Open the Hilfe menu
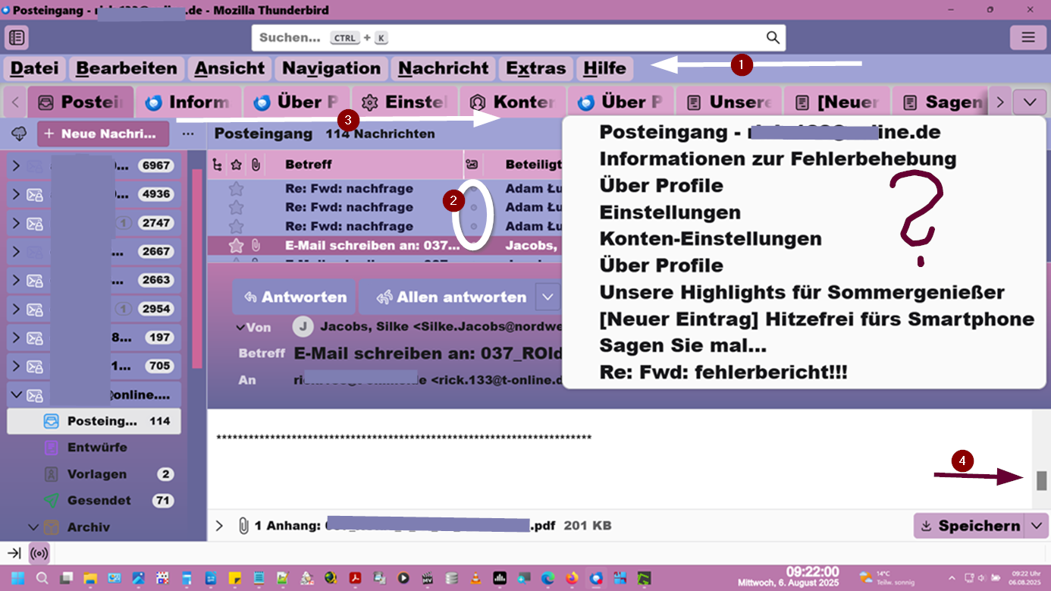Viewport: 1051px width, 591px height. point(605,68)
